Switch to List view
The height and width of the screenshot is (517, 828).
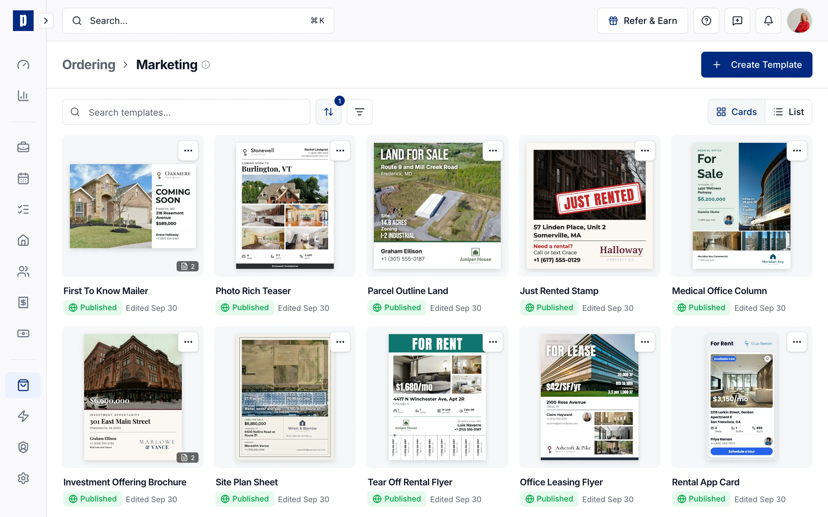pos(789,112)
